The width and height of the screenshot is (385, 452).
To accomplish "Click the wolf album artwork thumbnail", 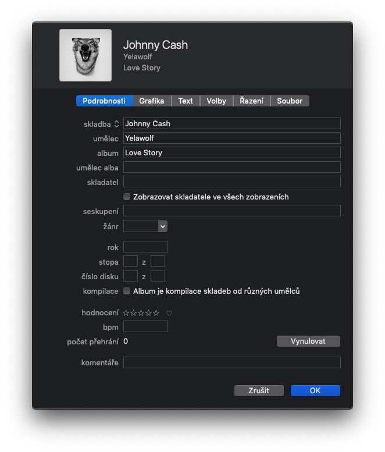I will [x=85, y=55].
